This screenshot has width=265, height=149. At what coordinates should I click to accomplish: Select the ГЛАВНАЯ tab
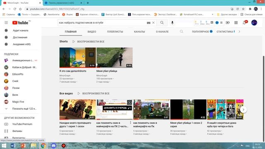[71, 31]
